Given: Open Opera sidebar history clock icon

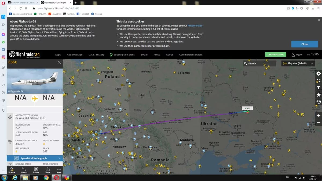Looking at the screenshot, I should [x=3, y=93].
